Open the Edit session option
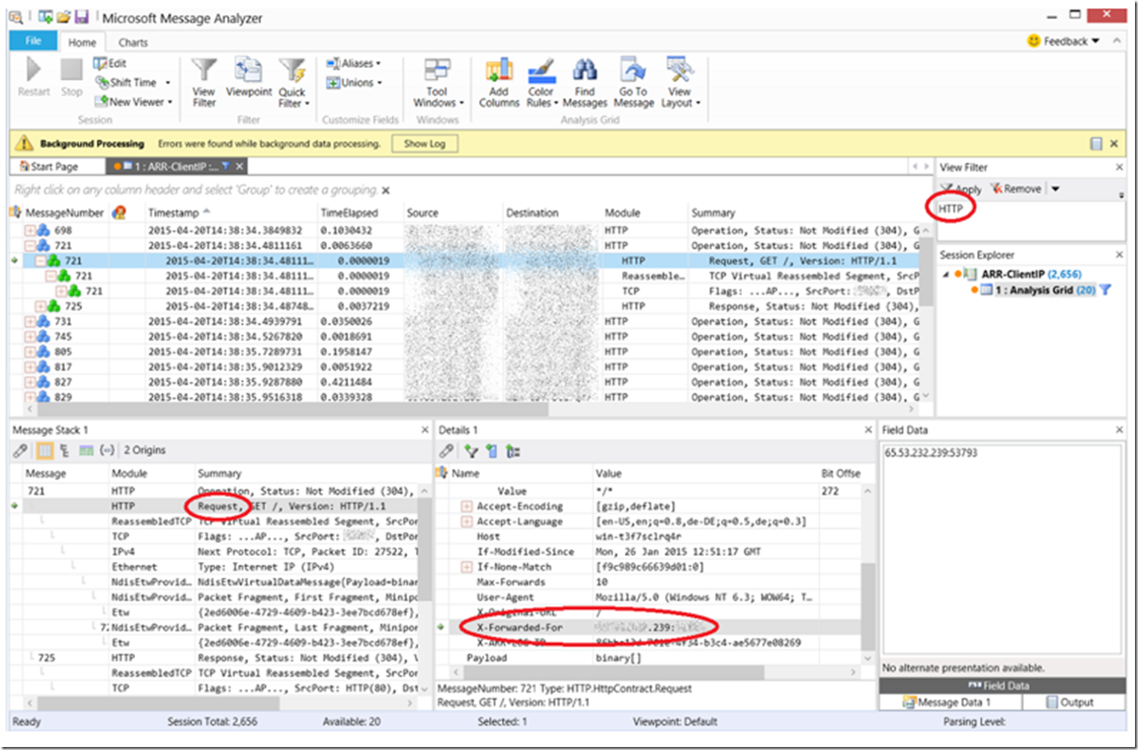 tap(110, 63)
